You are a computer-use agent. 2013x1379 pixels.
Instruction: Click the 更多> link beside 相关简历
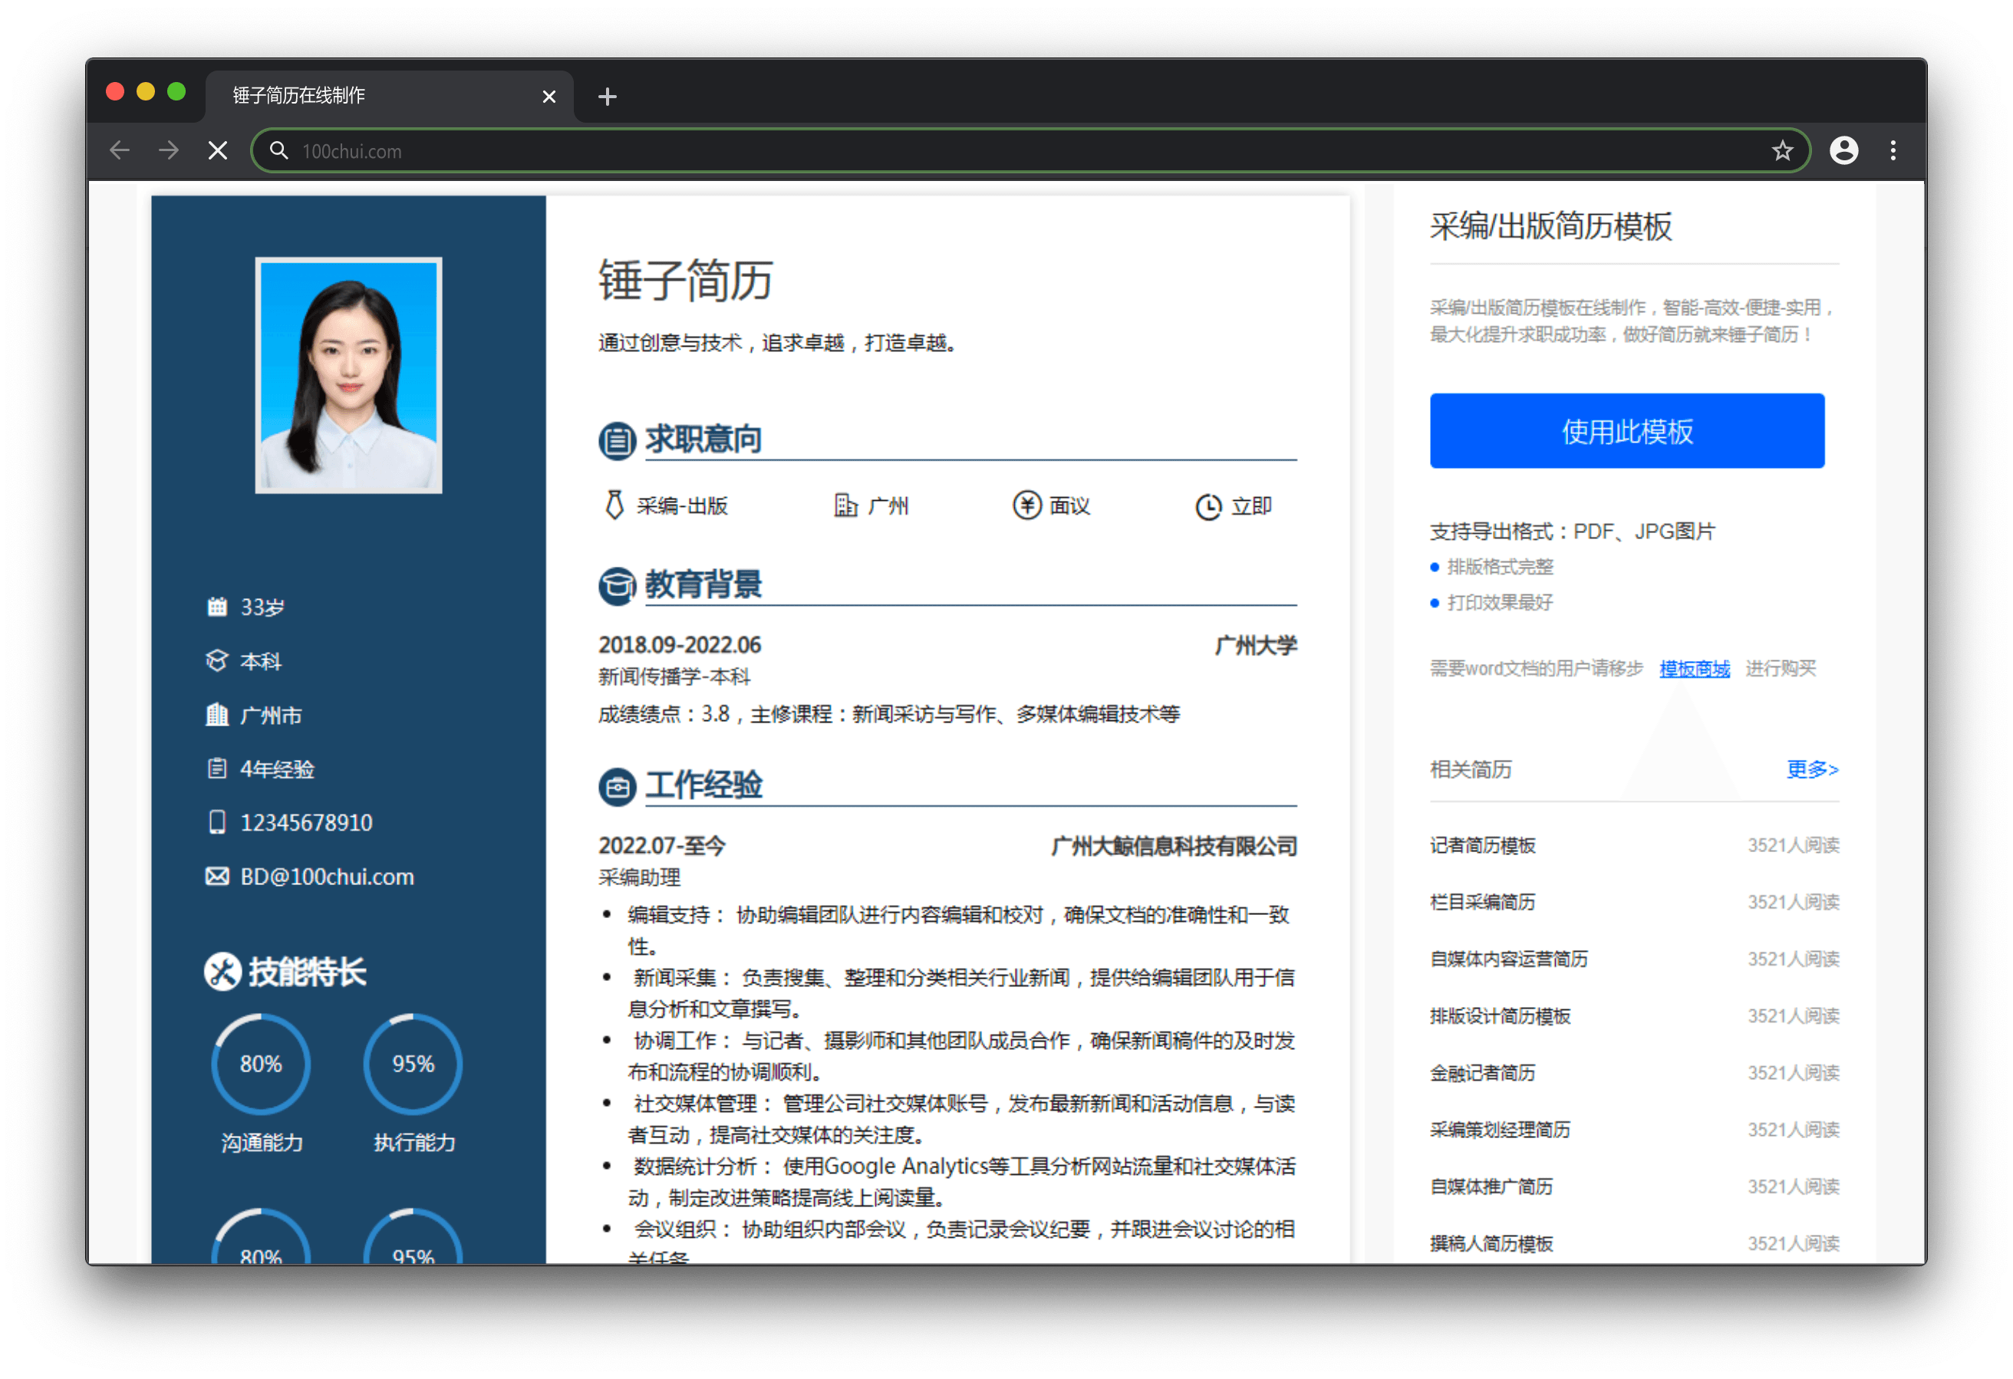coord(1811,768)
